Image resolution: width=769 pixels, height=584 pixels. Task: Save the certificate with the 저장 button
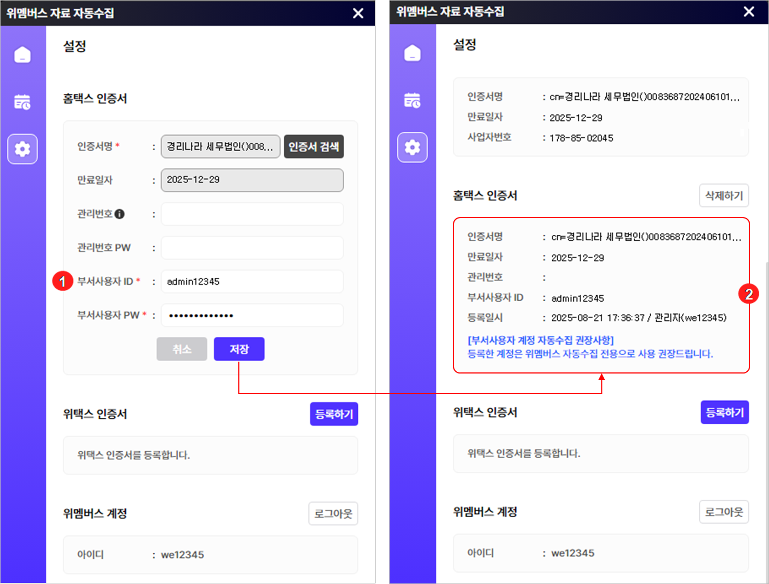239,349
